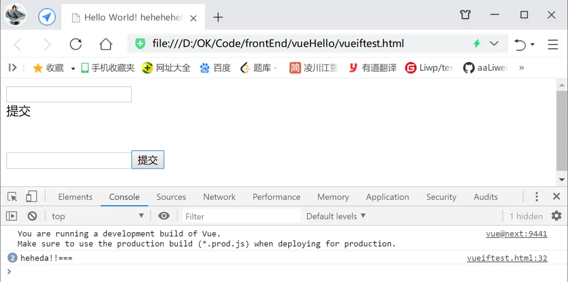Click the lower text input field

click(x=69, y=160)
